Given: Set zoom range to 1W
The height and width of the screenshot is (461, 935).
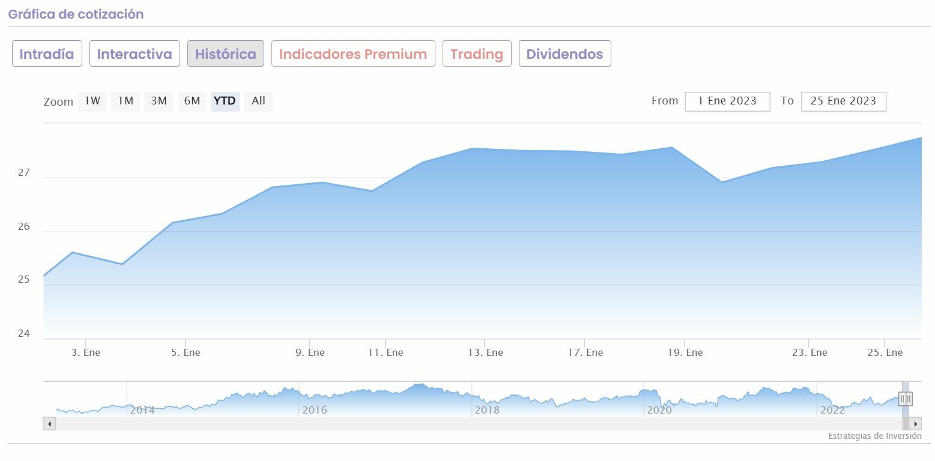Looking at the screenshot, I should [x=92, y=101].
